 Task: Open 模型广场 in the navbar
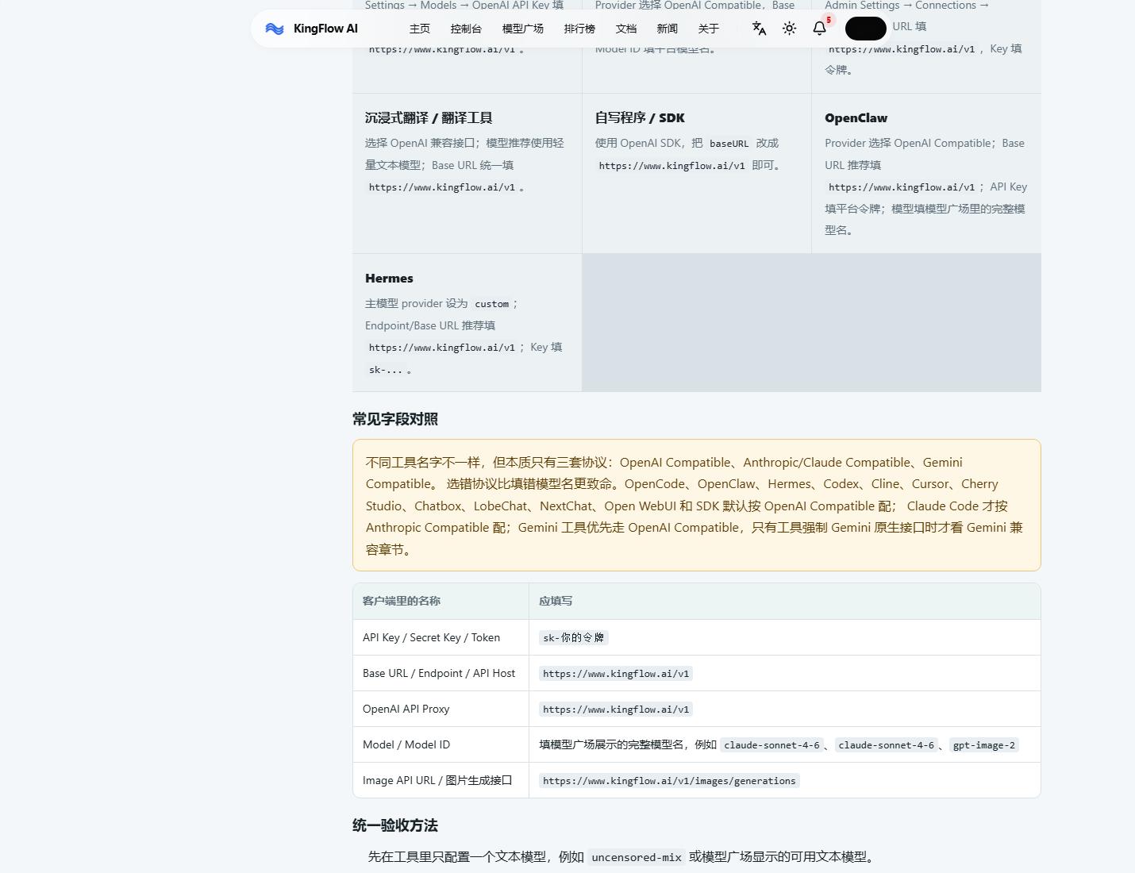(x=523, y=29)
